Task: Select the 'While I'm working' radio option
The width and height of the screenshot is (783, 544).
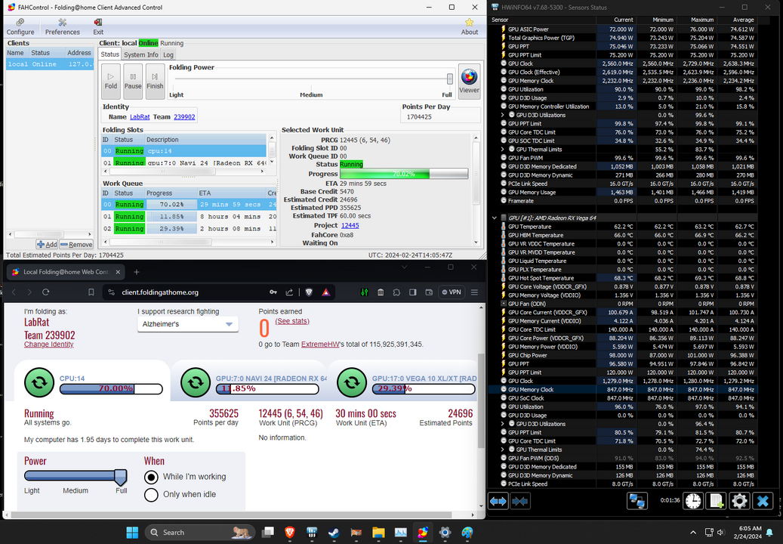Action: coord(151,477)
